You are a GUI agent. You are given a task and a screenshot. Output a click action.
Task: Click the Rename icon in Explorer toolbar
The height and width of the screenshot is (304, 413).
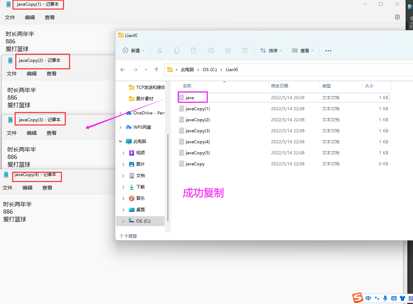pyautogui.click(x=211, y=50)
